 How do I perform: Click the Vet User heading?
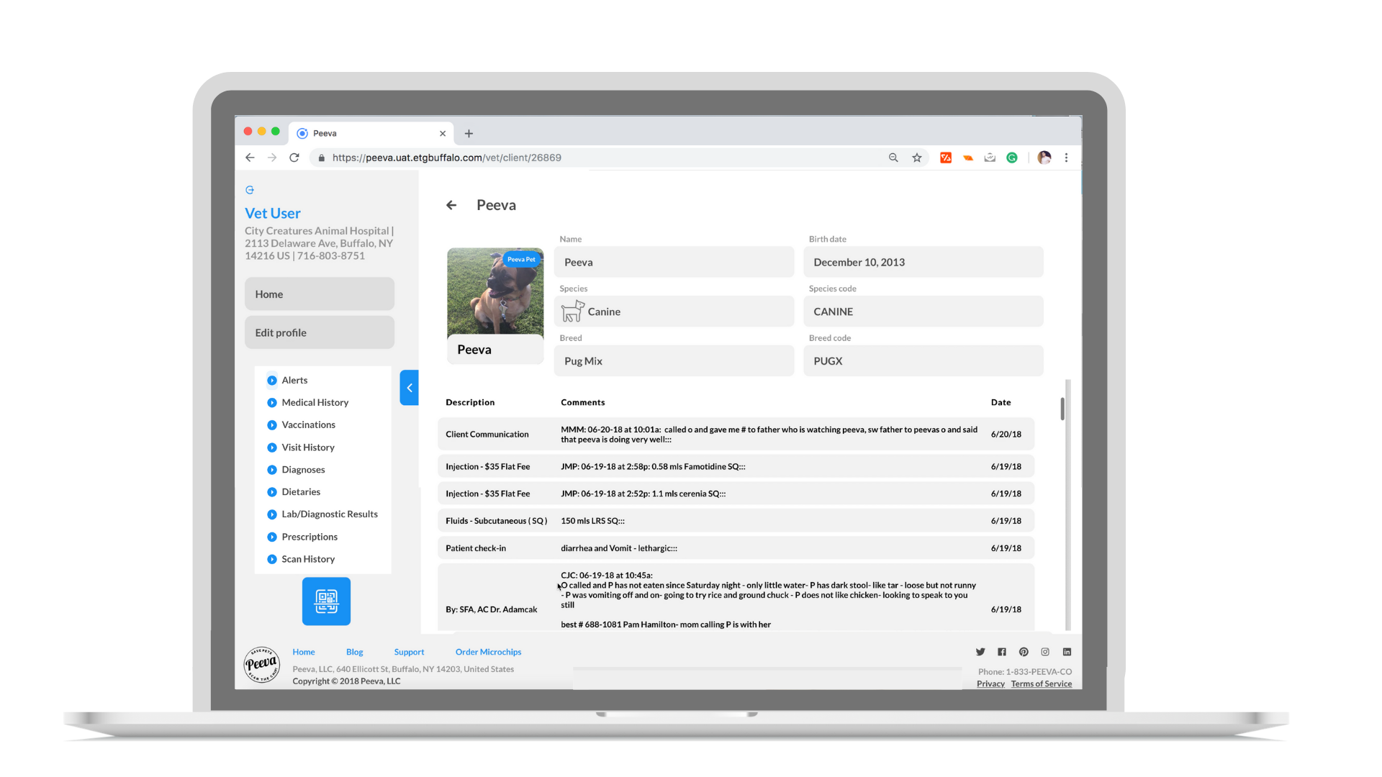273,214
